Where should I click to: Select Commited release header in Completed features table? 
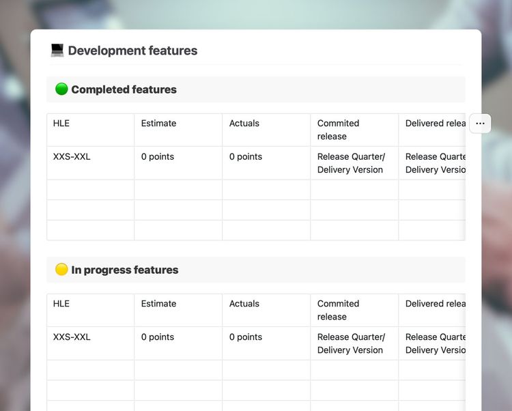[x=338, y=130]
